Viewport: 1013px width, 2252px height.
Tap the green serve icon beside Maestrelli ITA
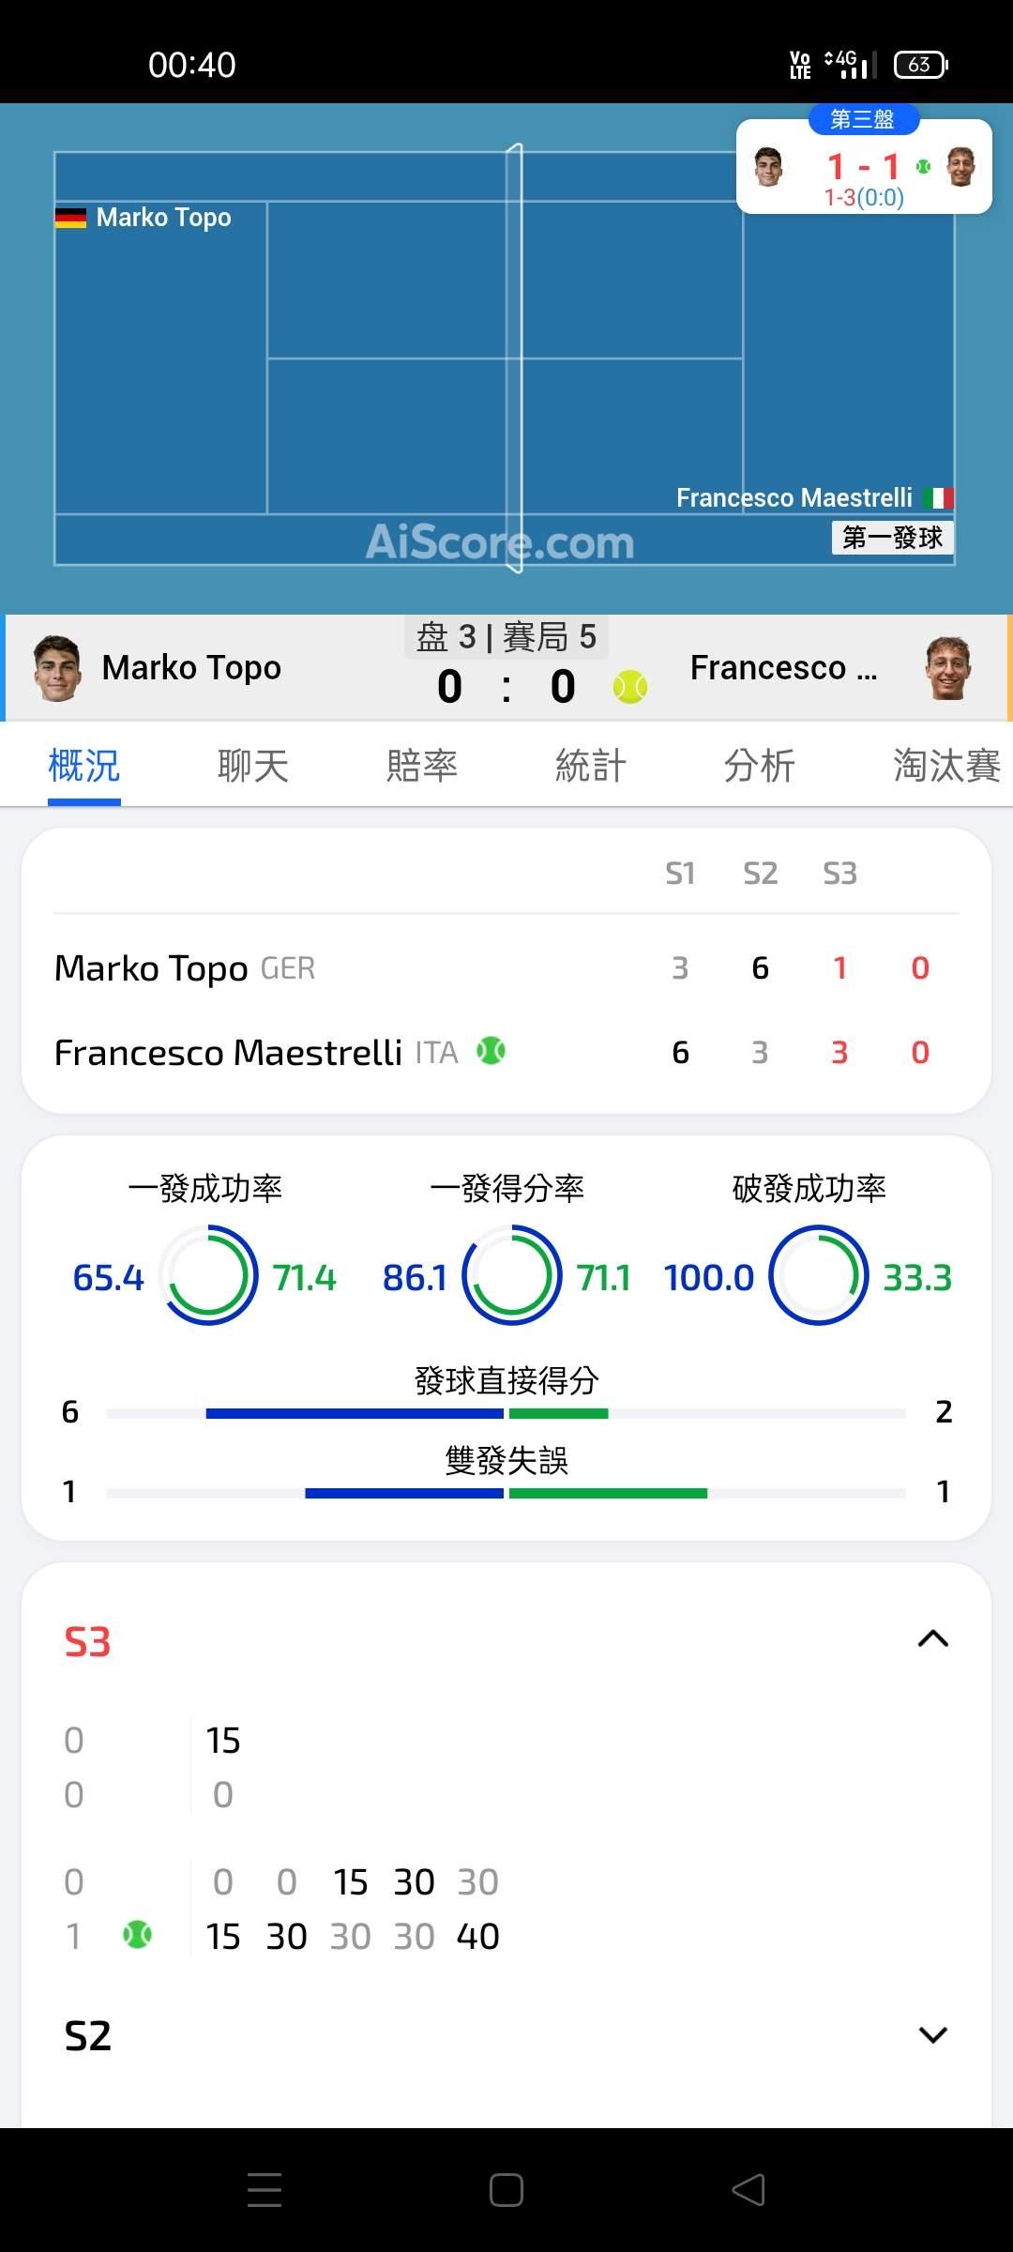click(491, 1051)
